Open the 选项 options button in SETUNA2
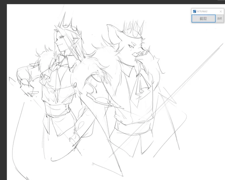225x180 pixels. click(220, 19)
